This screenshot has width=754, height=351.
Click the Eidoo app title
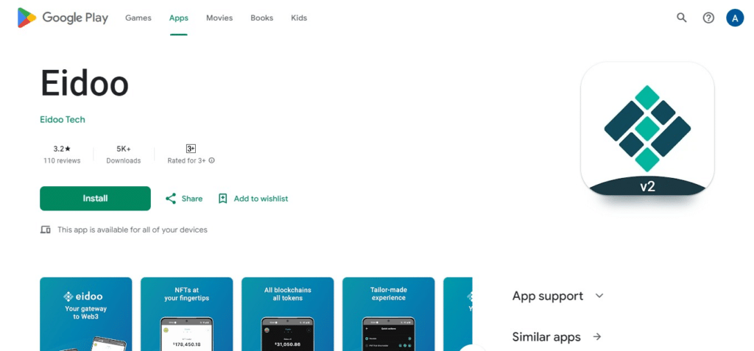pyautogui.click(x=84, y=82)
